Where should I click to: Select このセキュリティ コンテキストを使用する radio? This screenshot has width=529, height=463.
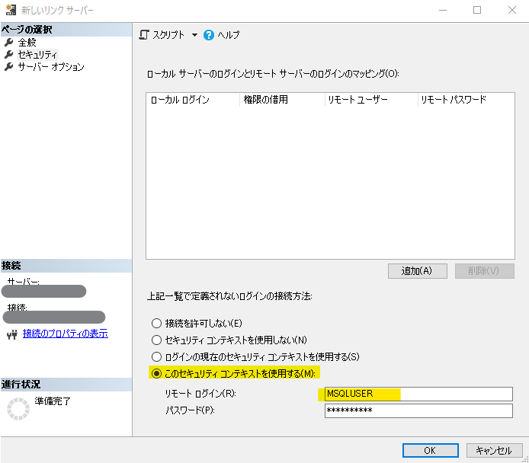point(157,373)
